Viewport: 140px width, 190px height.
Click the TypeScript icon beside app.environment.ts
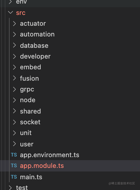tap(14, 155)
